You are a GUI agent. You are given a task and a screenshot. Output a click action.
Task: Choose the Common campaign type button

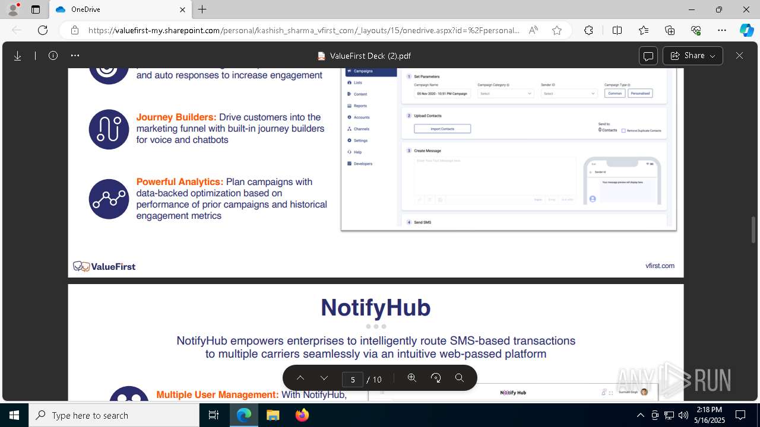point(615,93)
